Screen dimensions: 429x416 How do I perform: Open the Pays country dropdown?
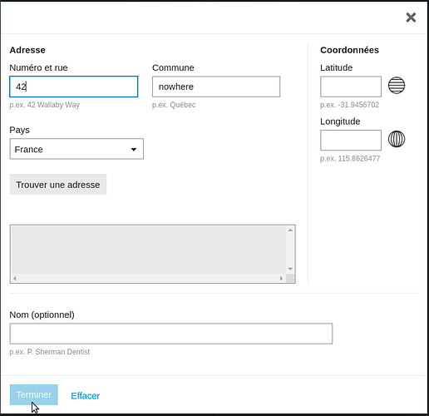pyautogui.click(x=76, y=149)
